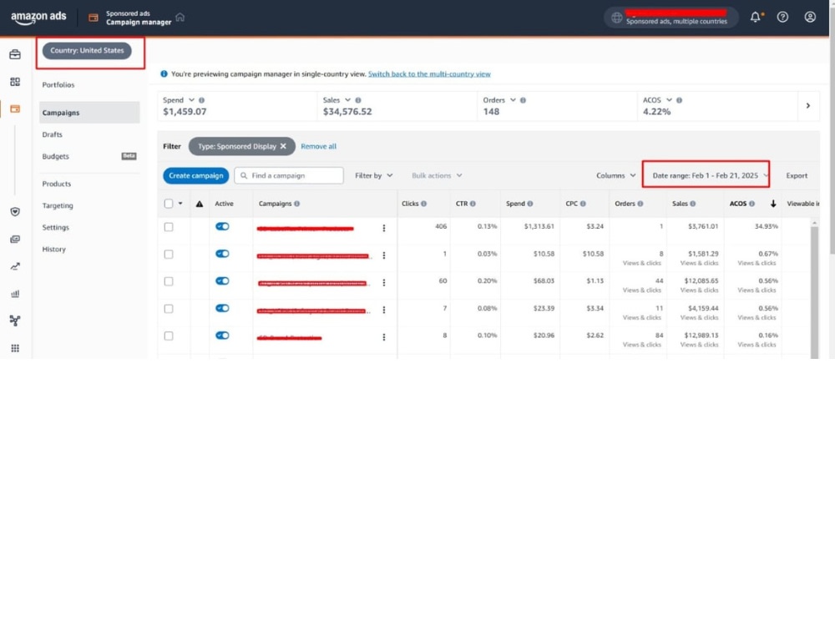Screen dimensions: 835x626
Task: Open Products in the side menu
Action: click(57, 184)
